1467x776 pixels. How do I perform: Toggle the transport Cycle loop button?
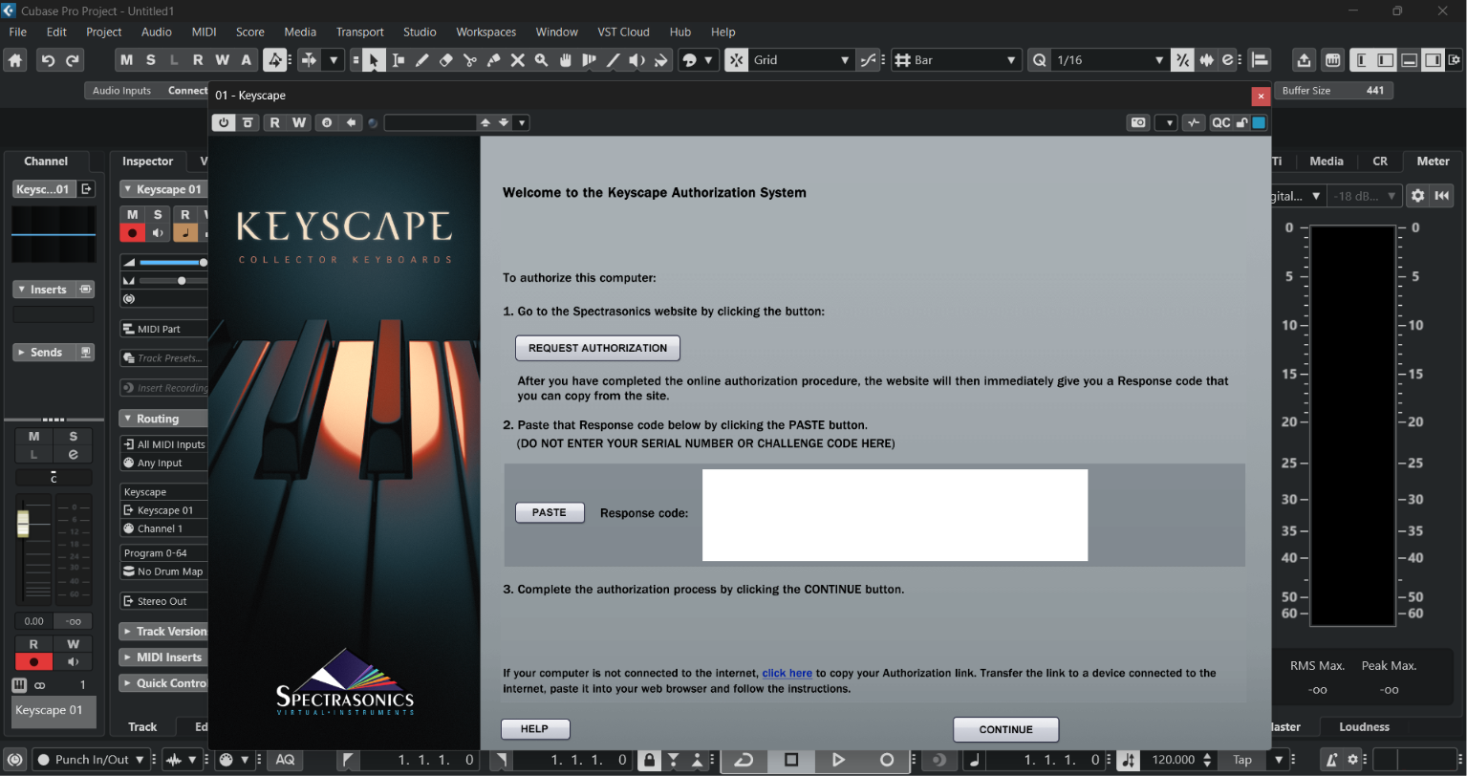(744, 760)
